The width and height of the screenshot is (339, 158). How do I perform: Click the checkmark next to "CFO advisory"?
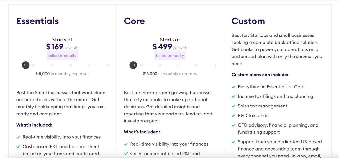(234, 125)
